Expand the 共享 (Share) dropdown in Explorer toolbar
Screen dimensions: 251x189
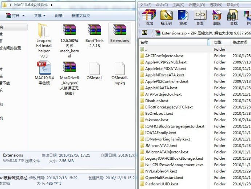click(44, 16)
